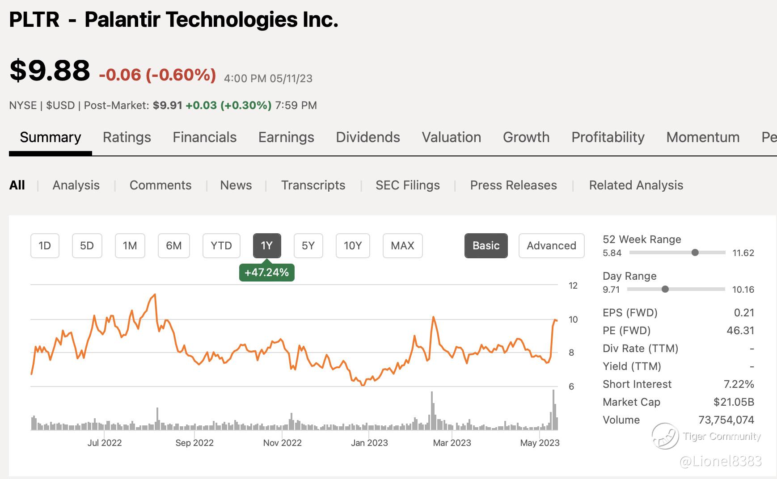This screenshot has height=479, width=777.
Task: Filter by SEC Filings
Action: click(408, 185)
